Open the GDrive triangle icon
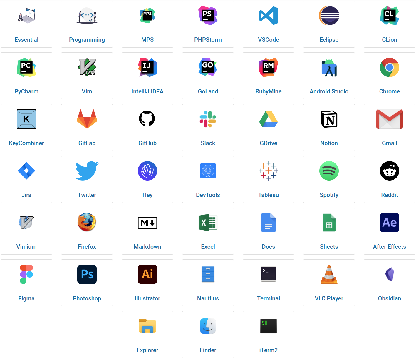This screenshot has width=416, height=359. pyautogui.click(x=269, y=119)
